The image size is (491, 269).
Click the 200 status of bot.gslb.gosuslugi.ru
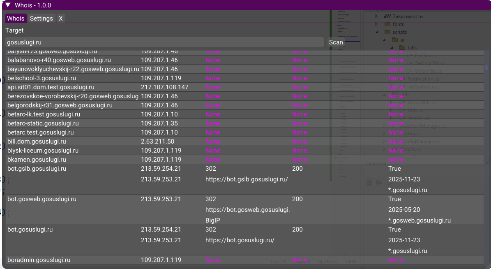coord(297,169)
